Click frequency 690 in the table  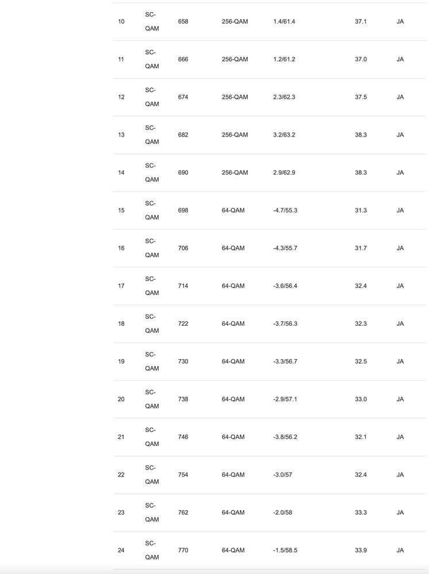[x=183, y=173]
